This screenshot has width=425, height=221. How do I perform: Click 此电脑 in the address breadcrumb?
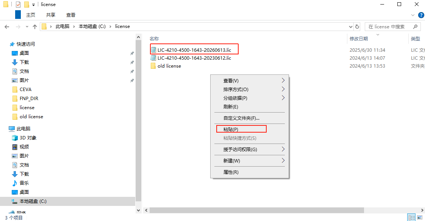[x=62, y=26]
